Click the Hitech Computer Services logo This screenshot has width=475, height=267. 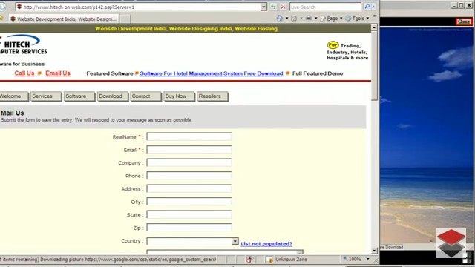pos(23,44)
